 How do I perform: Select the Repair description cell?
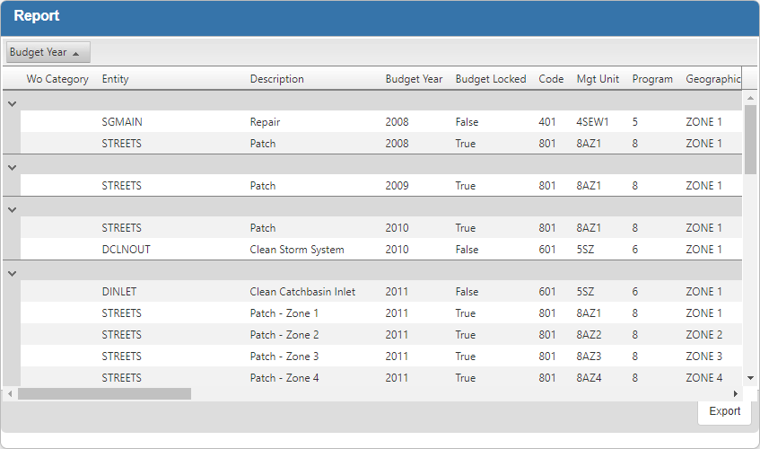click(x=265, y=122)
